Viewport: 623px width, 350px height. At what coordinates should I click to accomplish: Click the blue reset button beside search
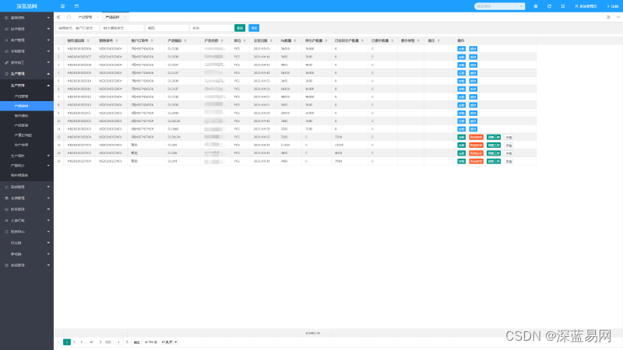pos(254,28)
